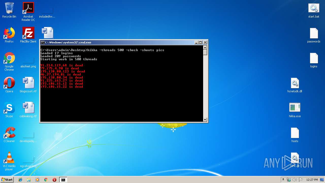Image resolution: width=325 pixels, height=183 pixels.
Task: Select Word document icon beside FileZilla
Action: (x=47, y=33)
